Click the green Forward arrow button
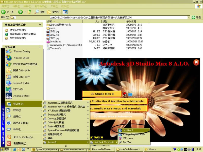Viewport: 203px width, 152px height. click(20, 12)
